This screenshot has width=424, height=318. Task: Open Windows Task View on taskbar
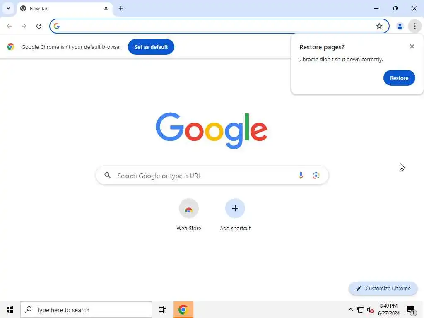(x=162, y=310)
